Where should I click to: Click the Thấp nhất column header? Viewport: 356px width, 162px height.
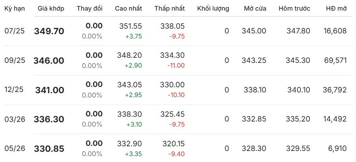(x=170, y=9)
